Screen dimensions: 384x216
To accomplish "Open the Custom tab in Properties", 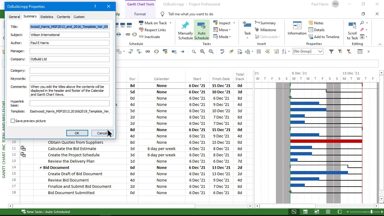I will coord(79,17).
